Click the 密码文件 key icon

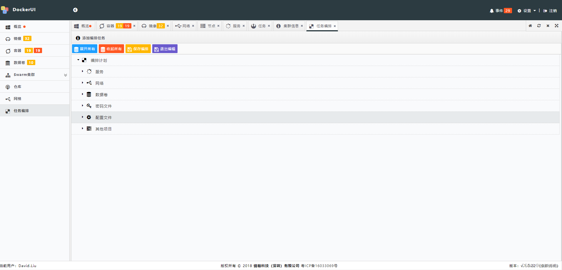point(89,106)
